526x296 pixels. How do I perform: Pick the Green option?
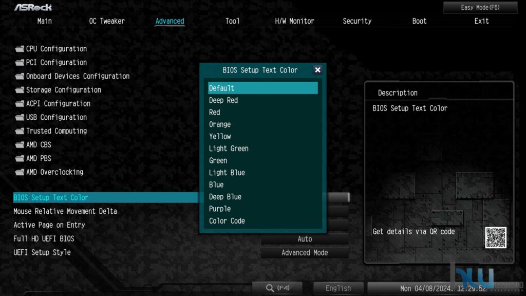click(262, 160)
